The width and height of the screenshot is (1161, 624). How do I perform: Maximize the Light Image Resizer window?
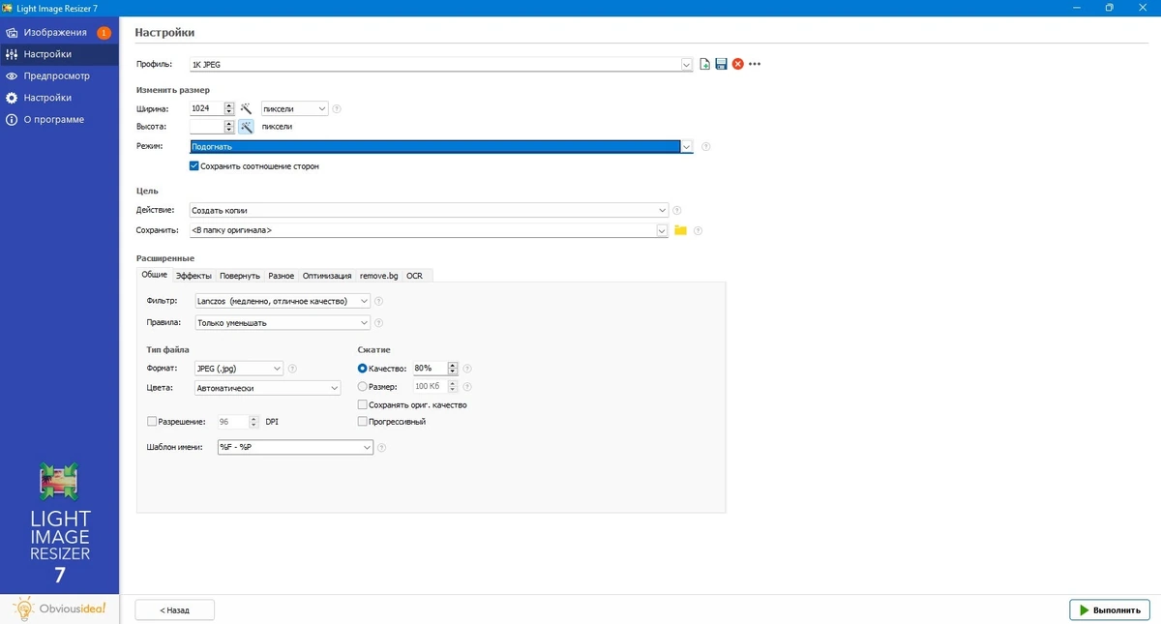1110,8
